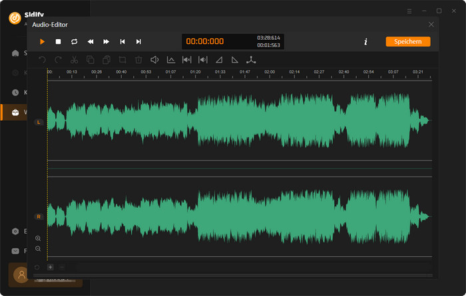Image resolution: width=466 pixels, height=296 pixels.
Task: Click the right channel waveform
Action: tap(240, 216)
